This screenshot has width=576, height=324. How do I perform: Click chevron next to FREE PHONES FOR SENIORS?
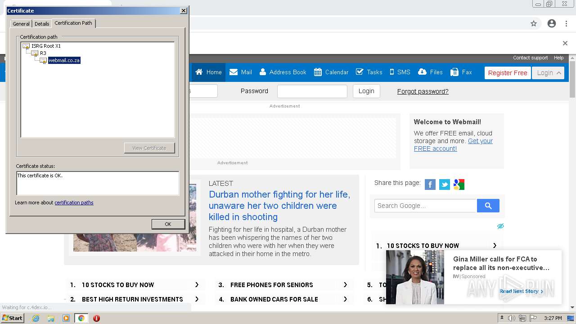tap(345, 285)
